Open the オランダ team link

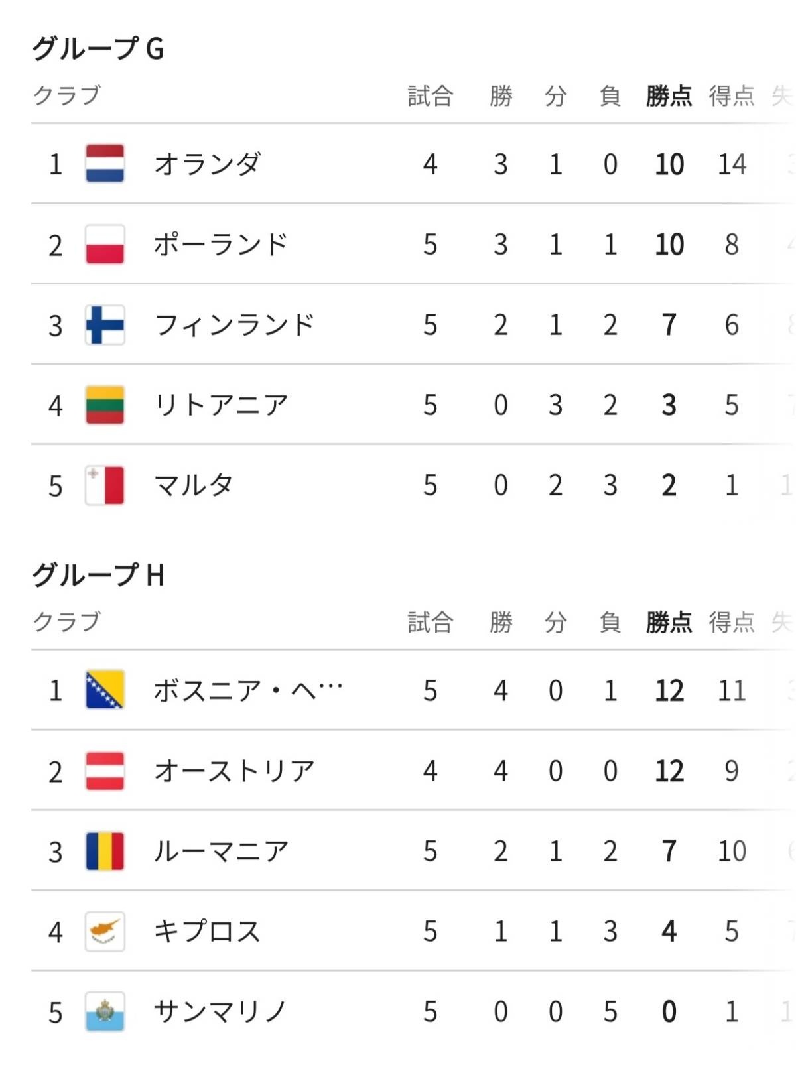[207, 164]
